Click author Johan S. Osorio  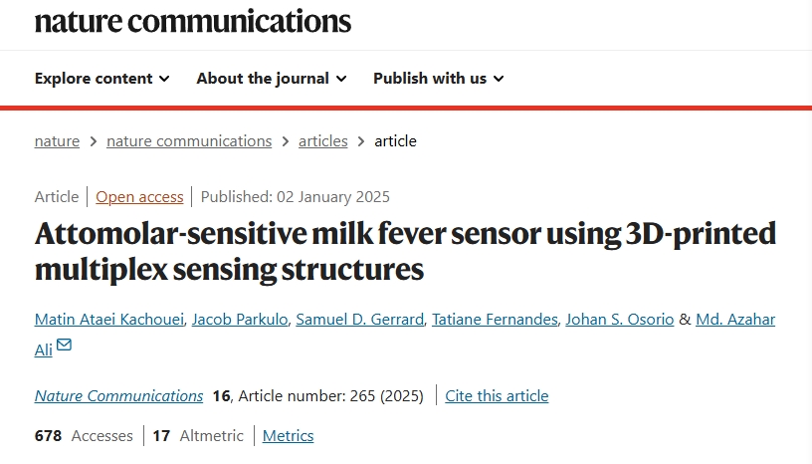tap(619, 320)
